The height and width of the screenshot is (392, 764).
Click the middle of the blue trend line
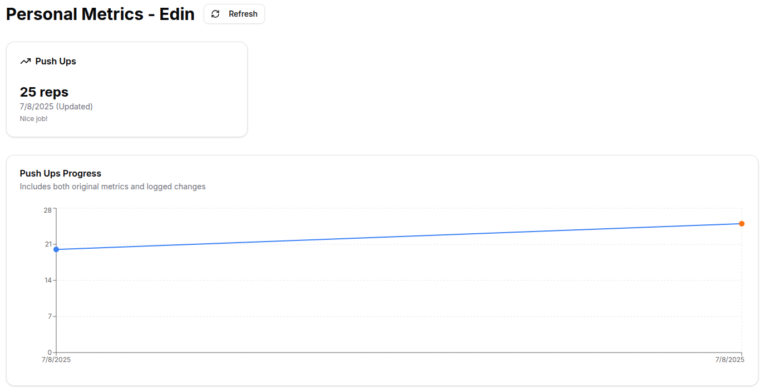[x=399, y=237]
